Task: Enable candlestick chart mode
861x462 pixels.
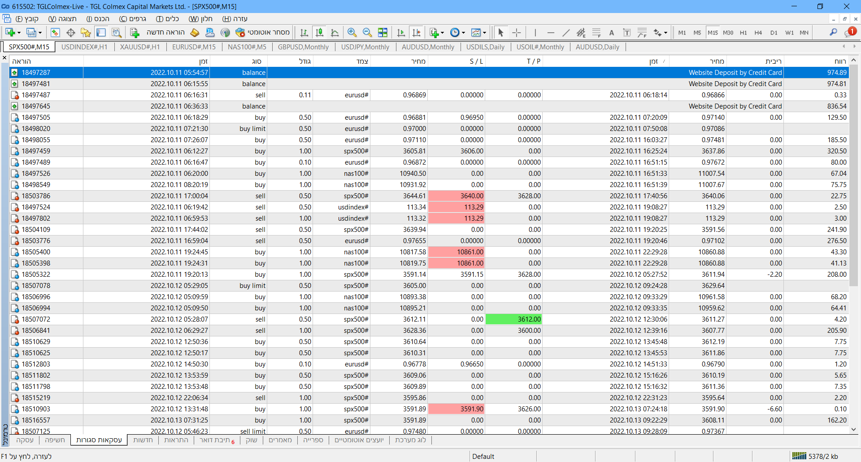Action: pos(319,32)
